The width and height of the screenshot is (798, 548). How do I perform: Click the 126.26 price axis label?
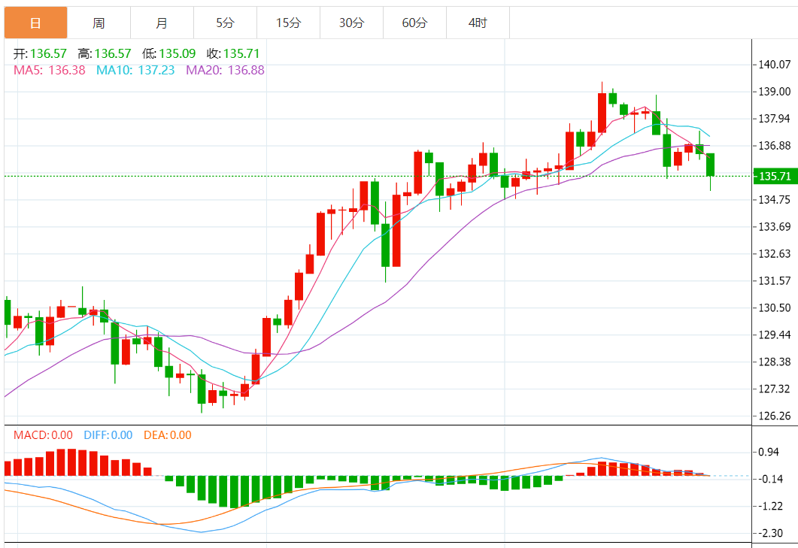click(x=775, y=416)
